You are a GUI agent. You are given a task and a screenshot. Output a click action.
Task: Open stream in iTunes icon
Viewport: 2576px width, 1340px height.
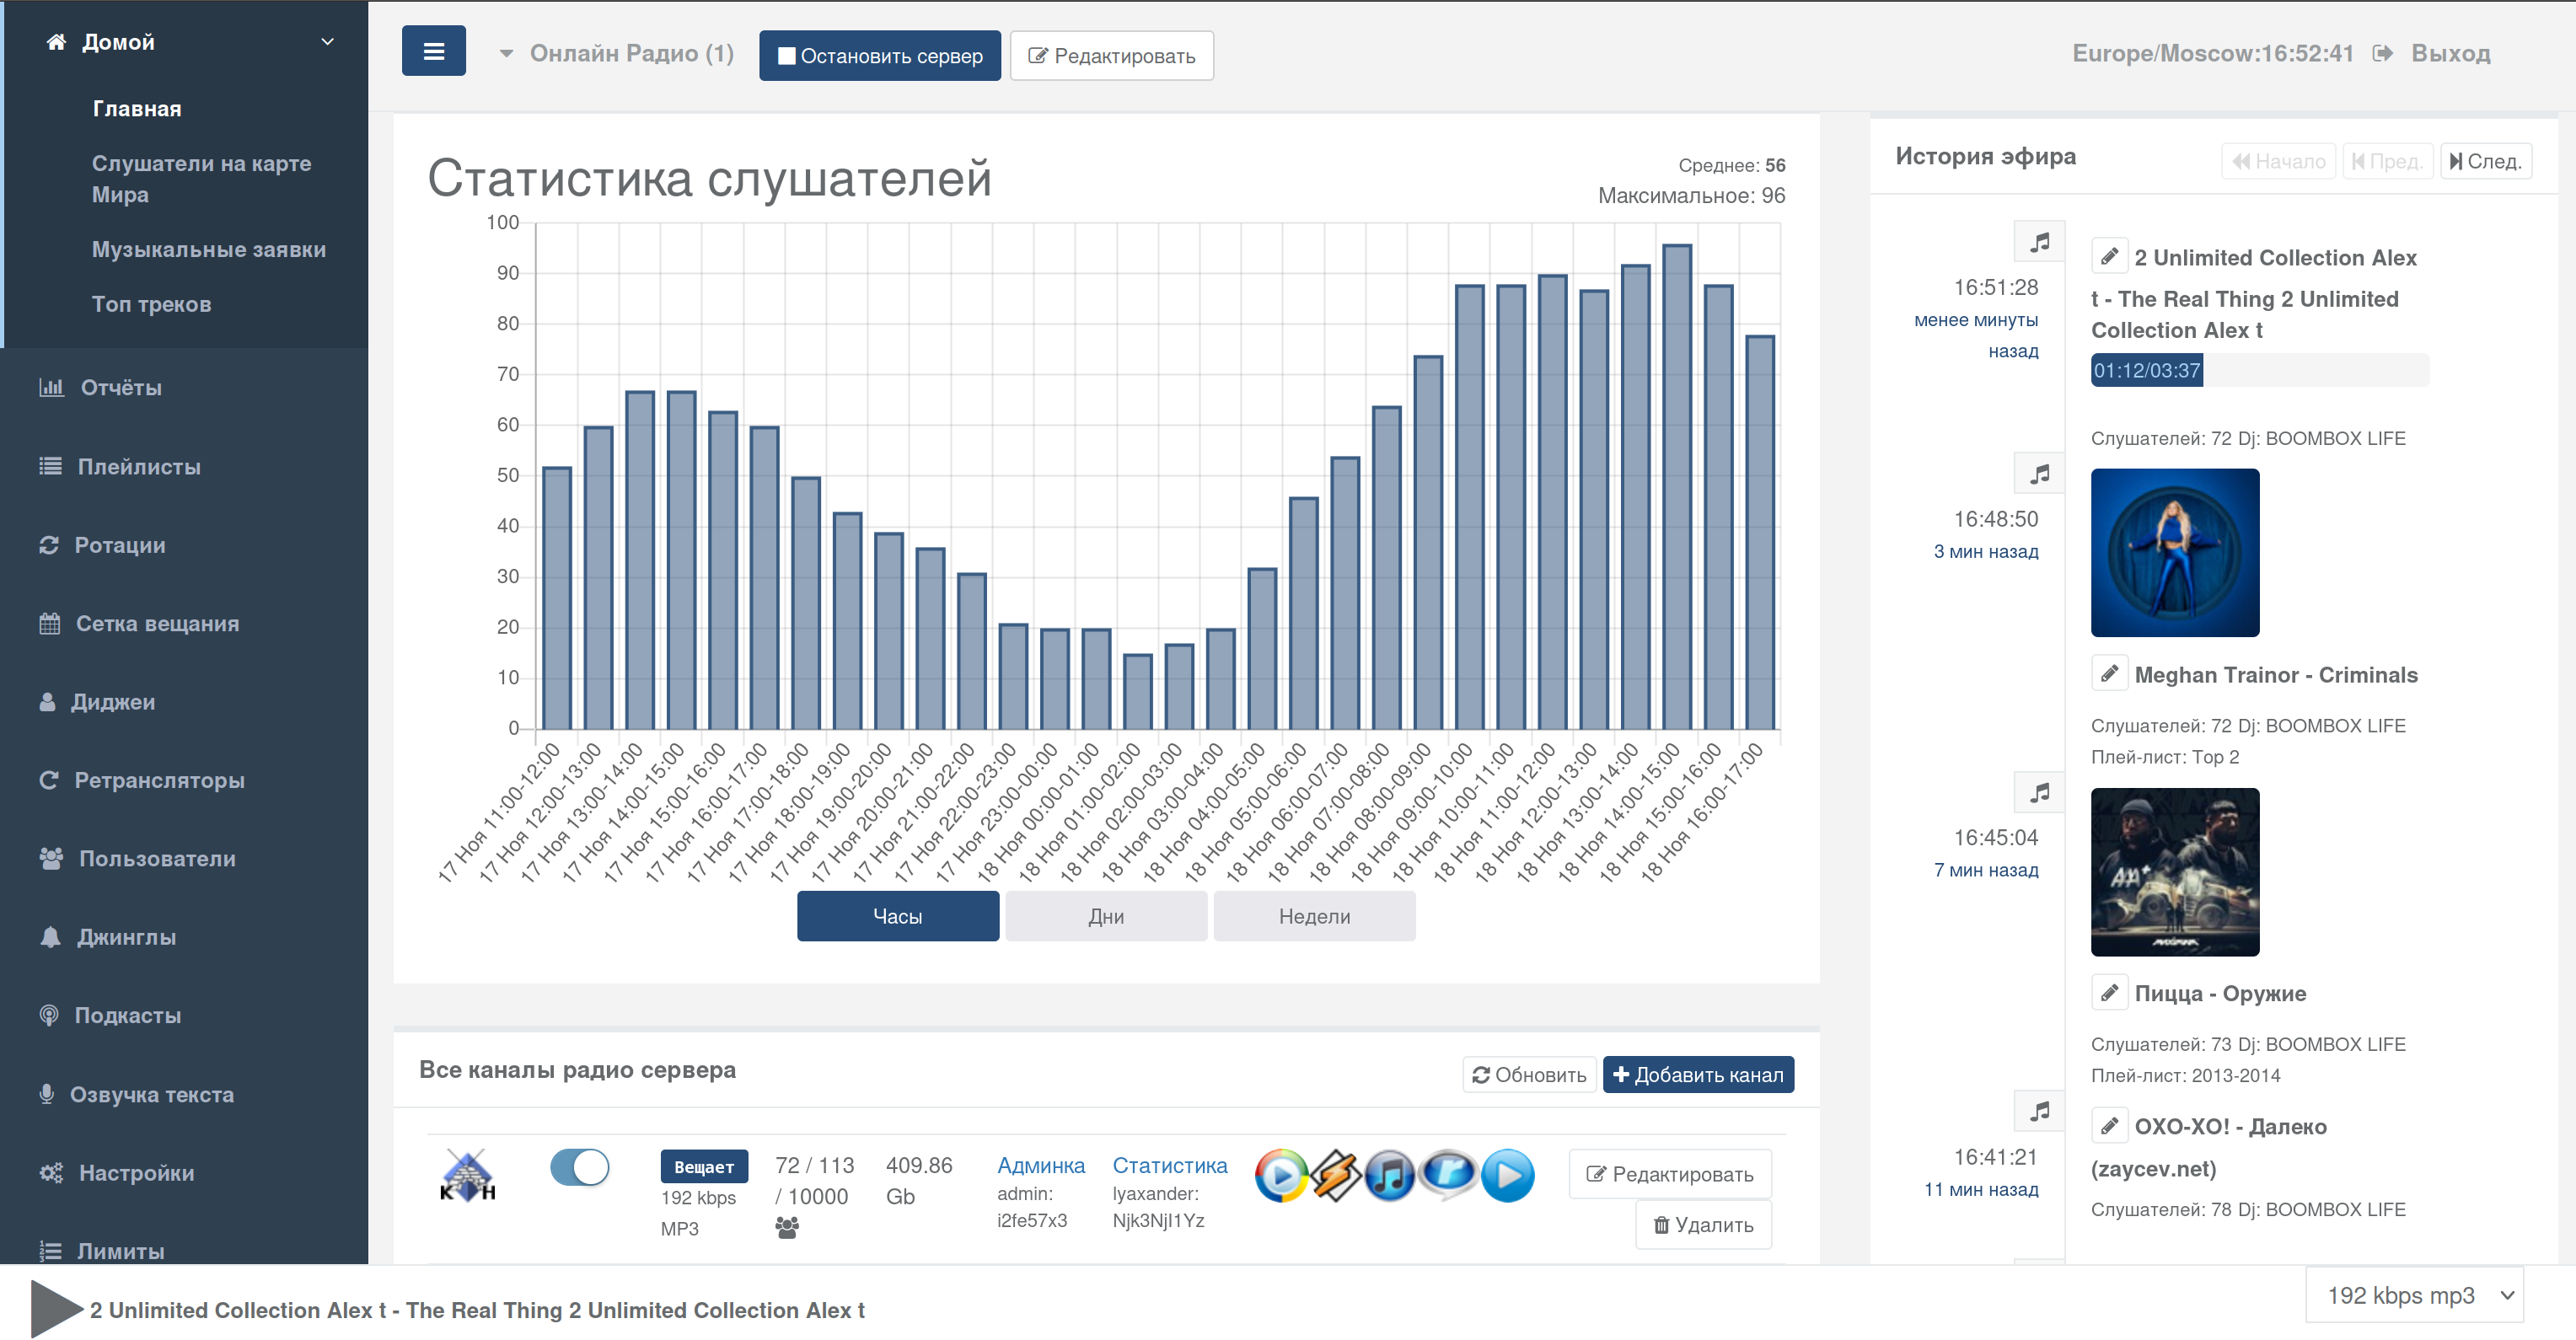[1390, 1175]
